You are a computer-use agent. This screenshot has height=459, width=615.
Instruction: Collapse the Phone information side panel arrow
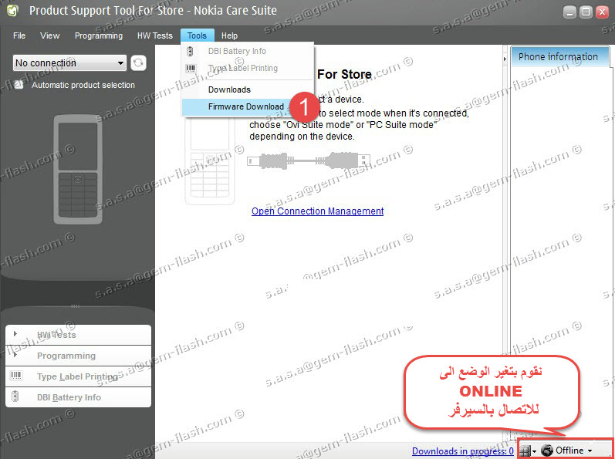(505, 59)
